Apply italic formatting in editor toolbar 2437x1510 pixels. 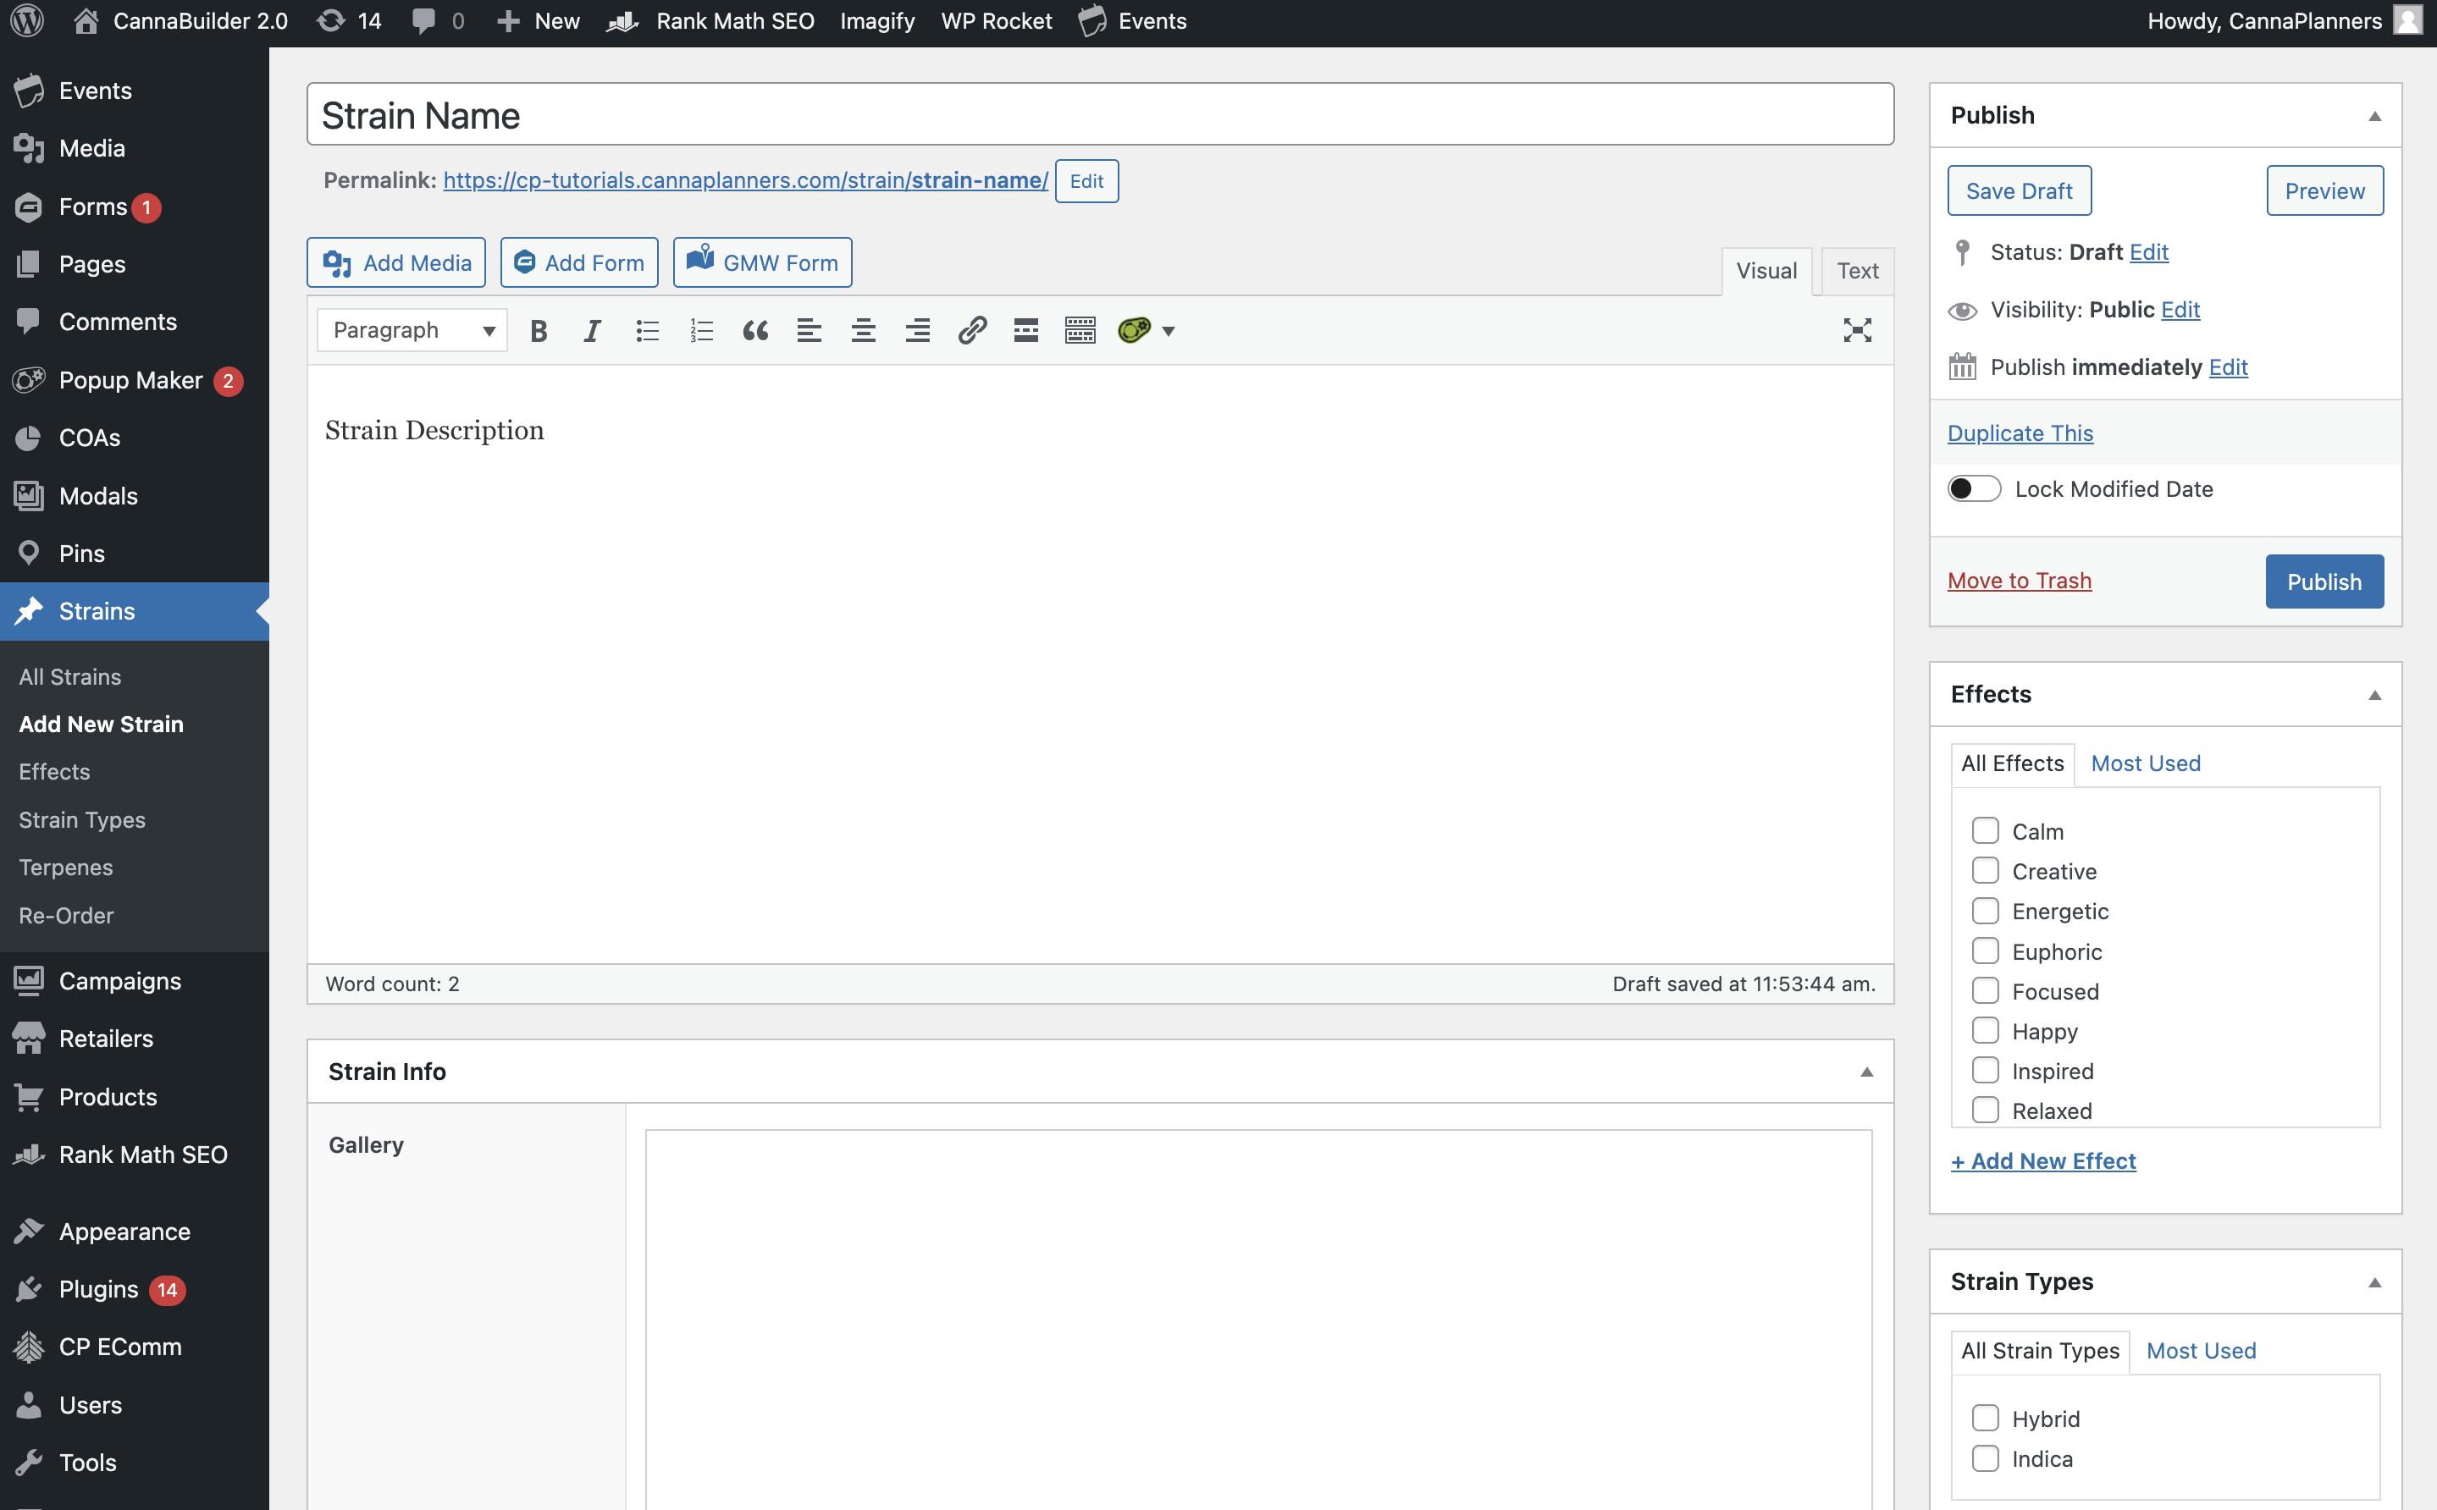click(592, 331)
